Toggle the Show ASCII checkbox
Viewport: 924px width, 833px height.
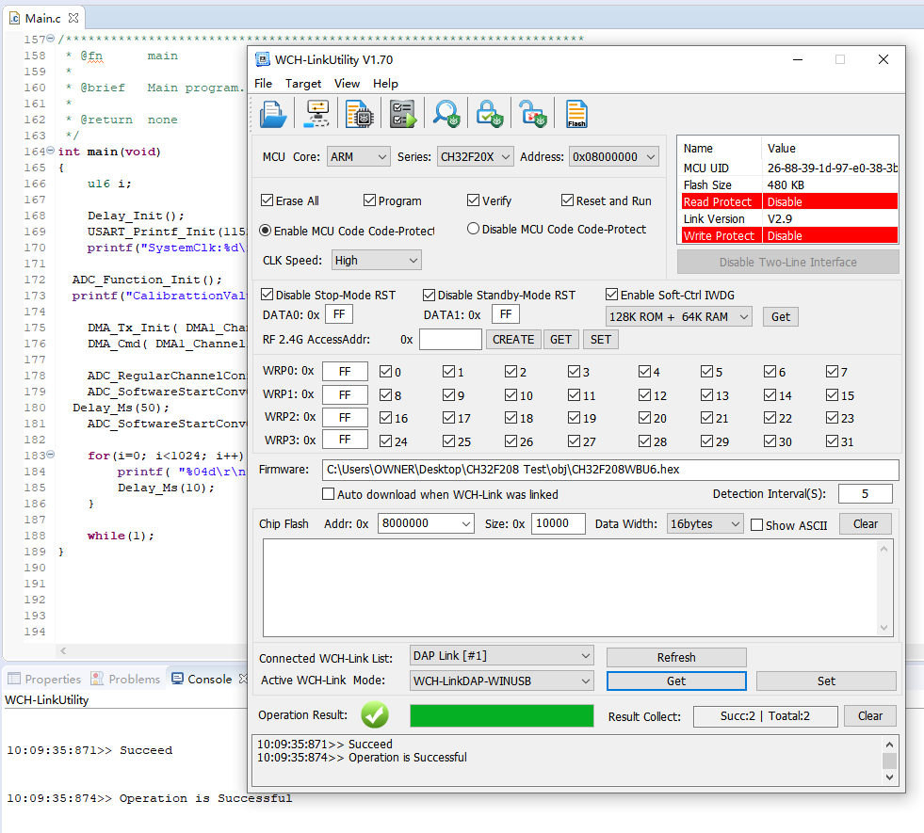(756, 525)
